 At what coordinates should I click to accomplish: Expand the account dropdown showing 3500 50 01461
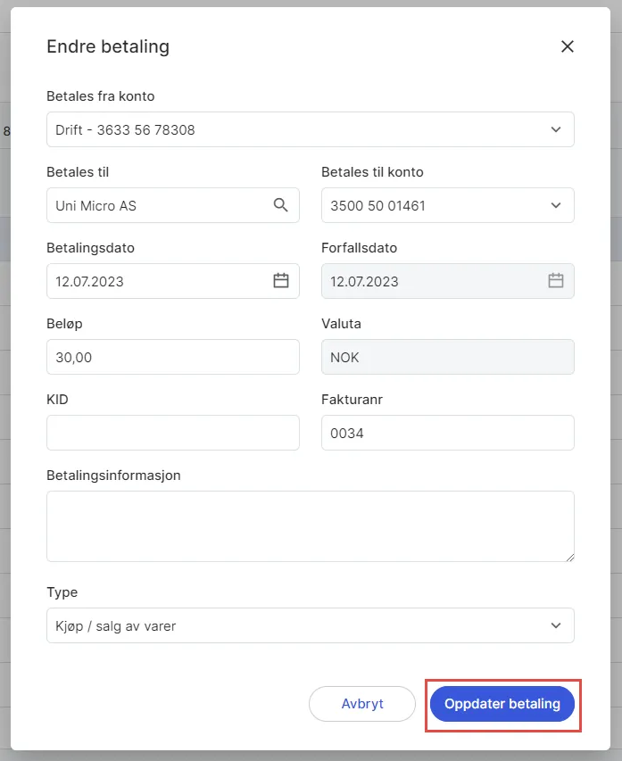[x=447, y=205]
